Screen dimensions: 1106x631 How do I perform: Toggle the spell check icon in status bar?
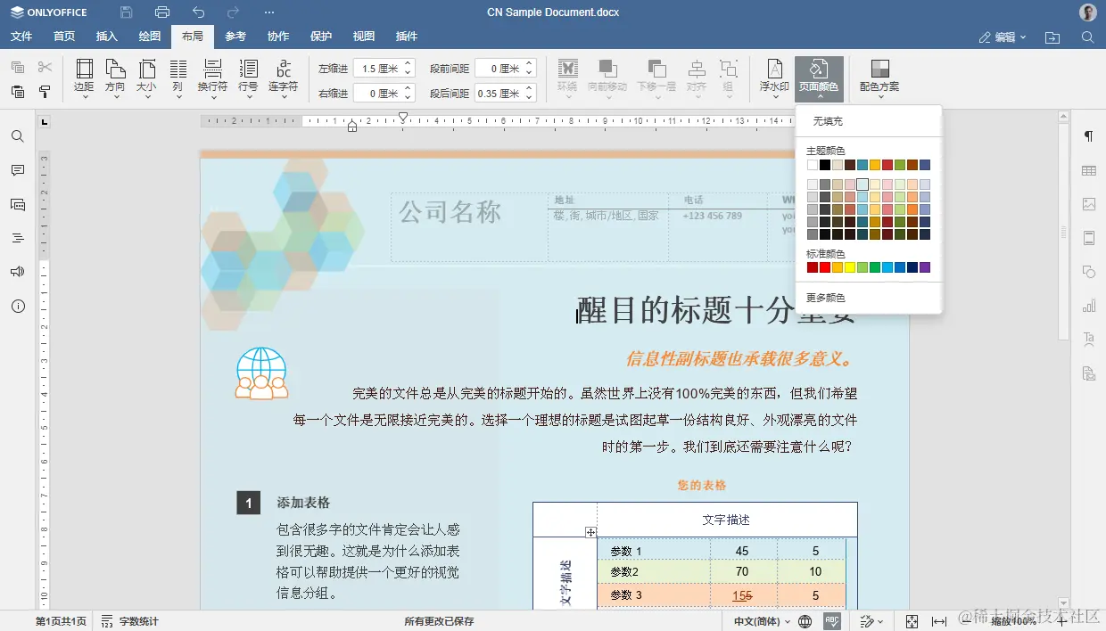pos(831,621)
